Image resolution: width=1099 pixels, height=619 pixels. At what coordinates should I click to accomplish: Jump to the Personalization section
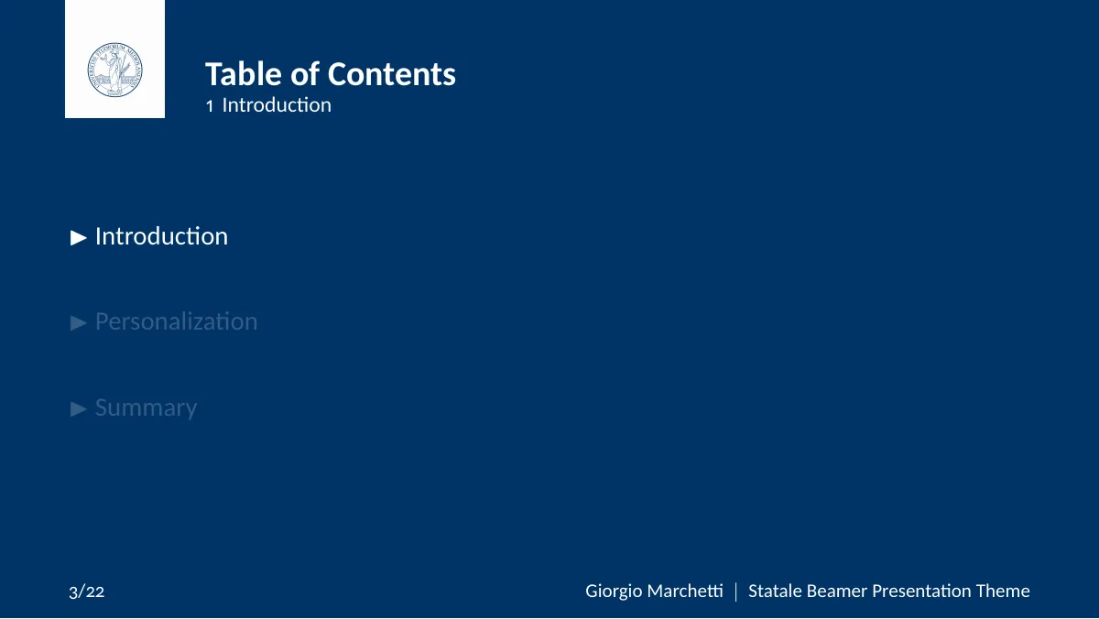[176, 321]
